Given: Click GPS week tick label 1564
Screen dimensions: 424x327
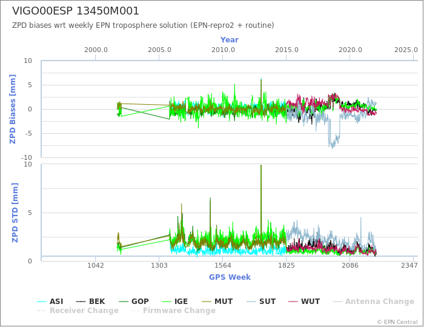Looking at the screenshot, I should [x=223, y=266].
